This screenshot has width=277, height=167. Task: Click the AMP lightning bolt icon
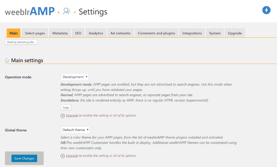[266, 10]
